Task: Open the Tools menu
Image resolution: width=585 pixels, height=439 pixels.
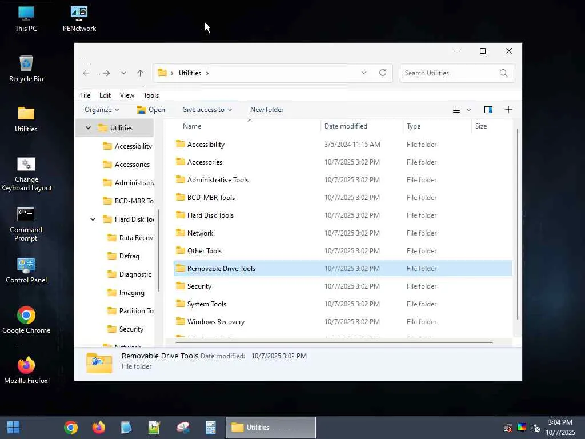Action: click(151, 95)
